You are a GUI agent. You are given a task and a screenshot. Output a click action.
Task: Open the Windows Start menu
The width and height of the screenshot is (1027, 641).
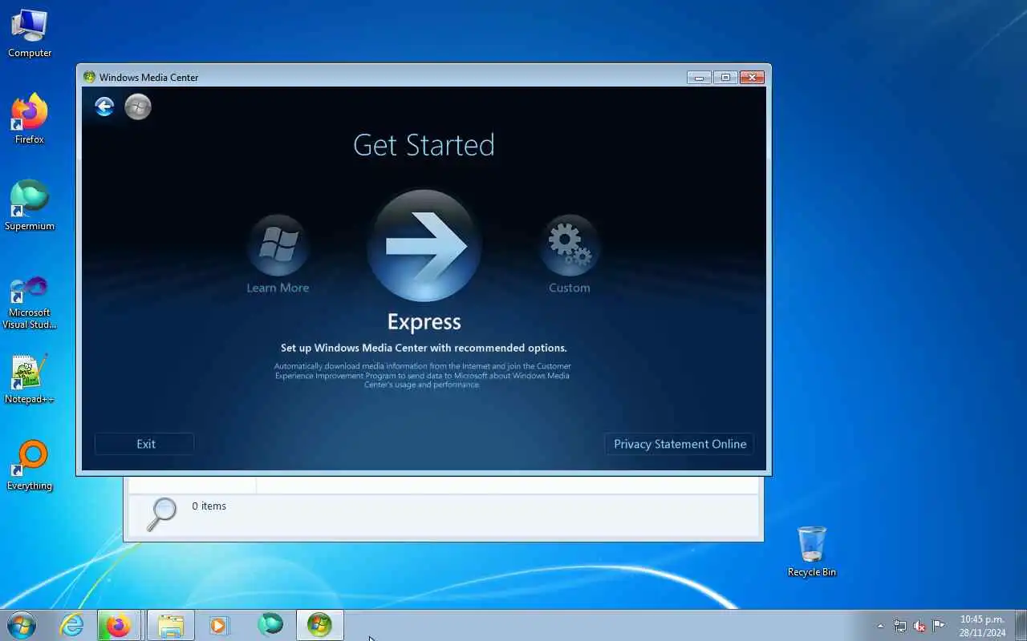(22, 625)
